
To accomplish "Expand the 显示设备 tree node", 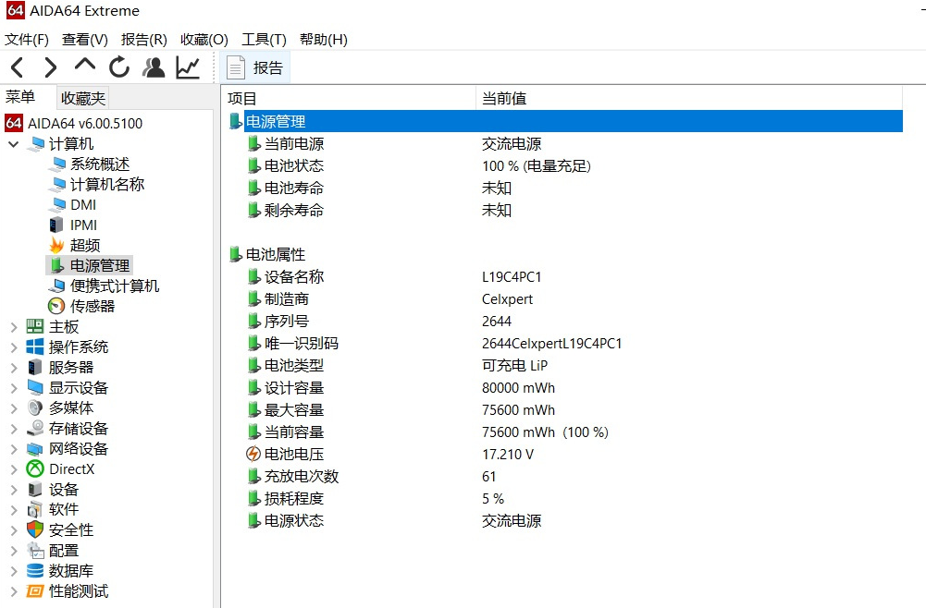I will 14,387.
